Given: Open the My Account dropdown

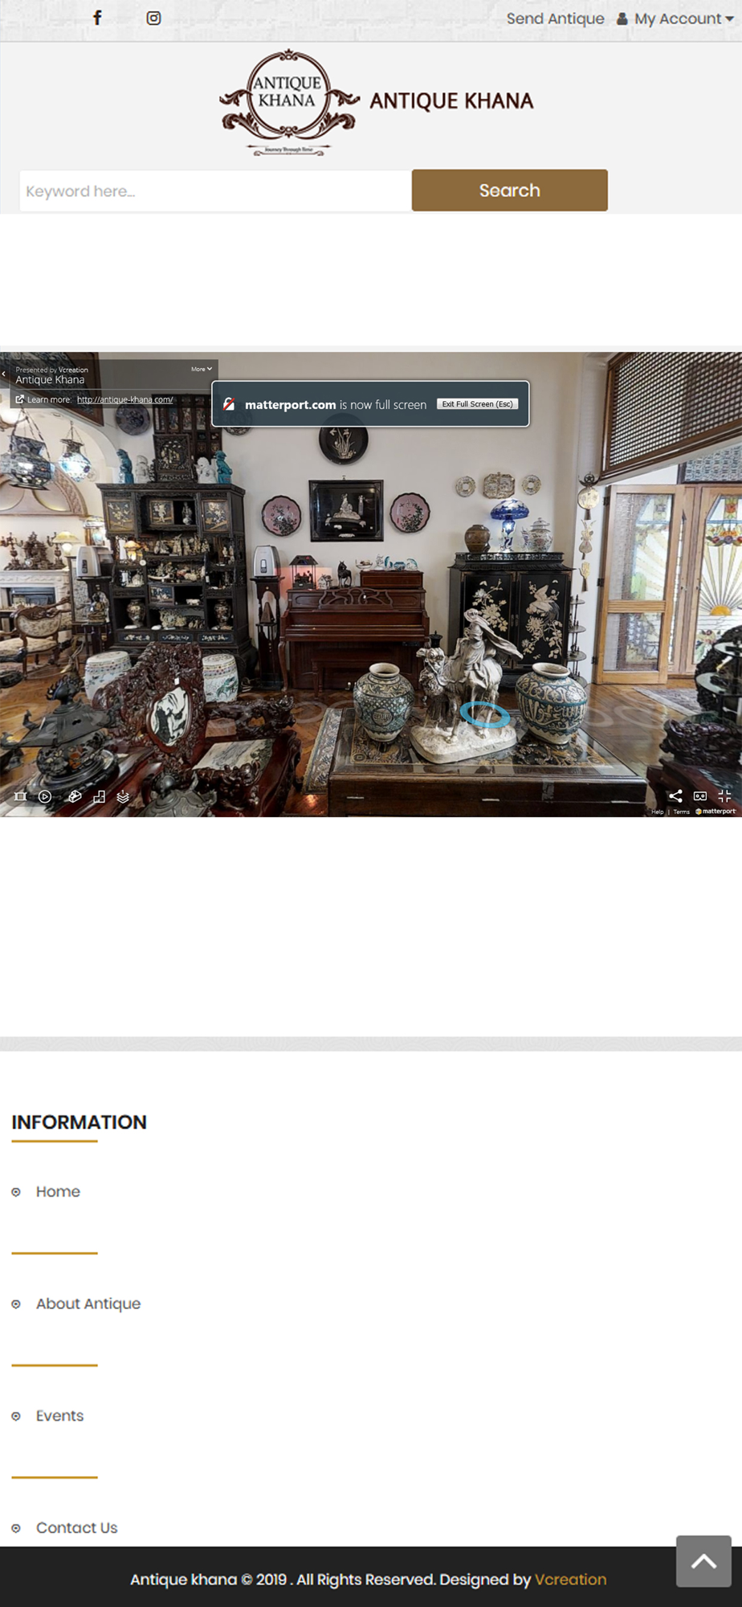Looking at the screenshot, I should (x=675, y=18).
